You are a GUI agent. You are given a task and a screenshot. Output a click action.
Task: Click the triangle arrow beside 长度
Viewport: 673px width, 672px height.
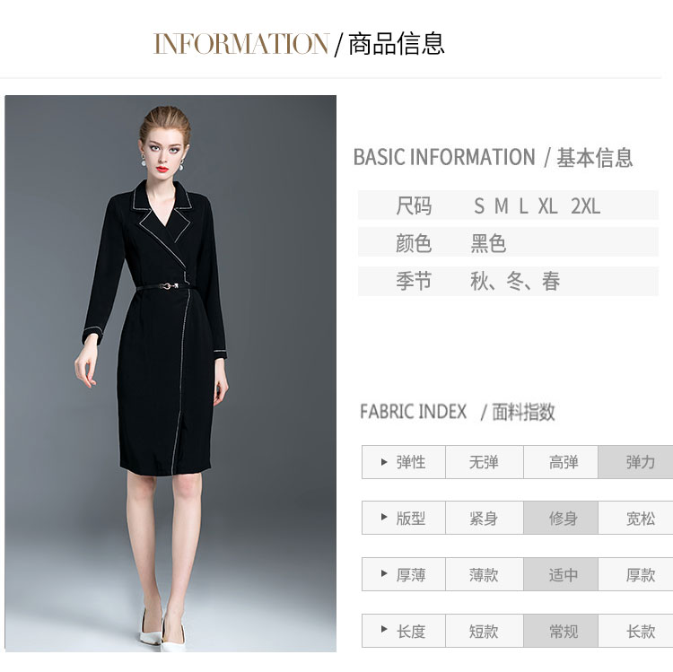384,630
